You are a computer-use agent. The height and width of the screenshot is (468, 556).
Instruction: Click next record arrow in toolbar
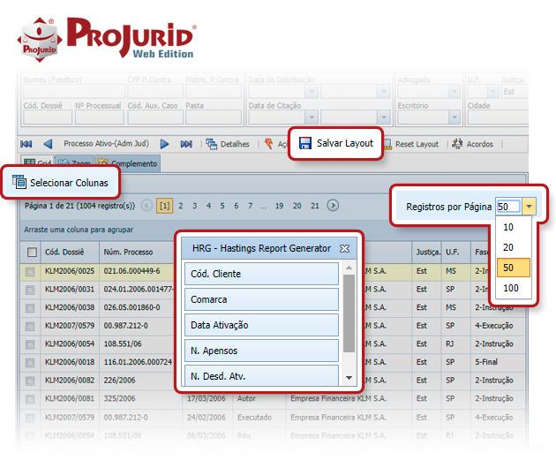click(164, 144)
